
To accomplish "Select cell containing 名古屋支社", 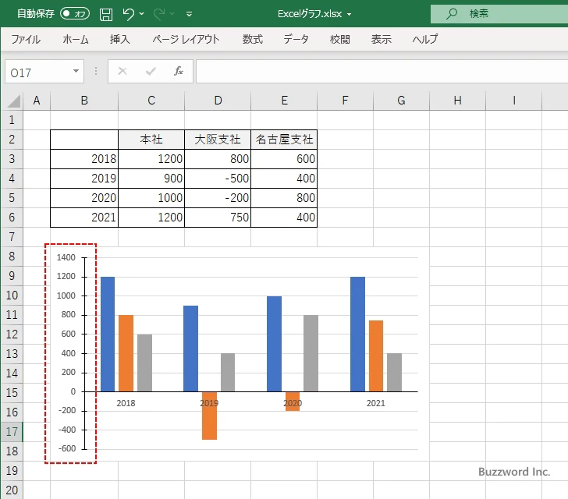I will (284, 140).
